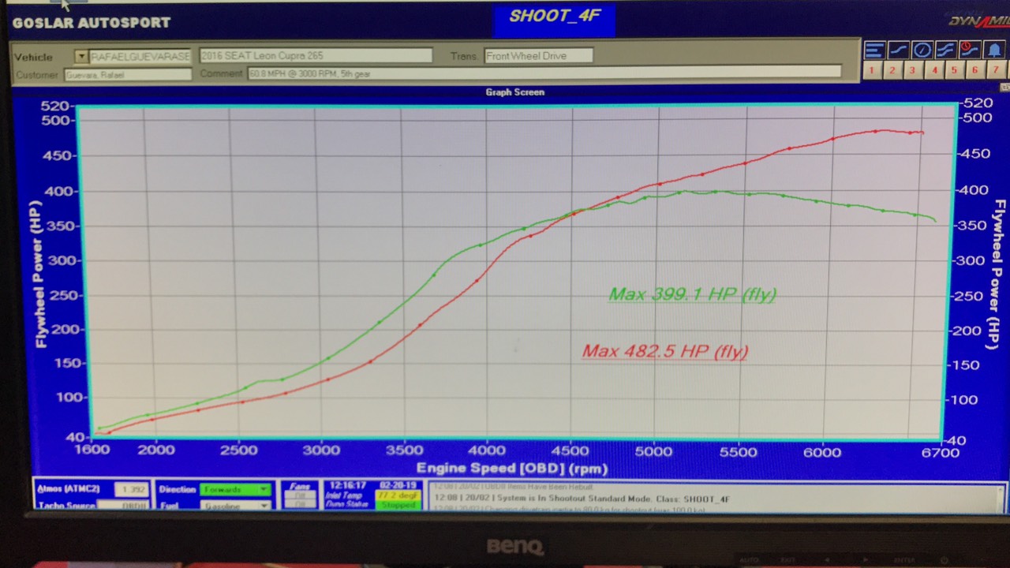Click the Graph Screen title
Screen dimensions: 1010x568
tap(514, 92)
